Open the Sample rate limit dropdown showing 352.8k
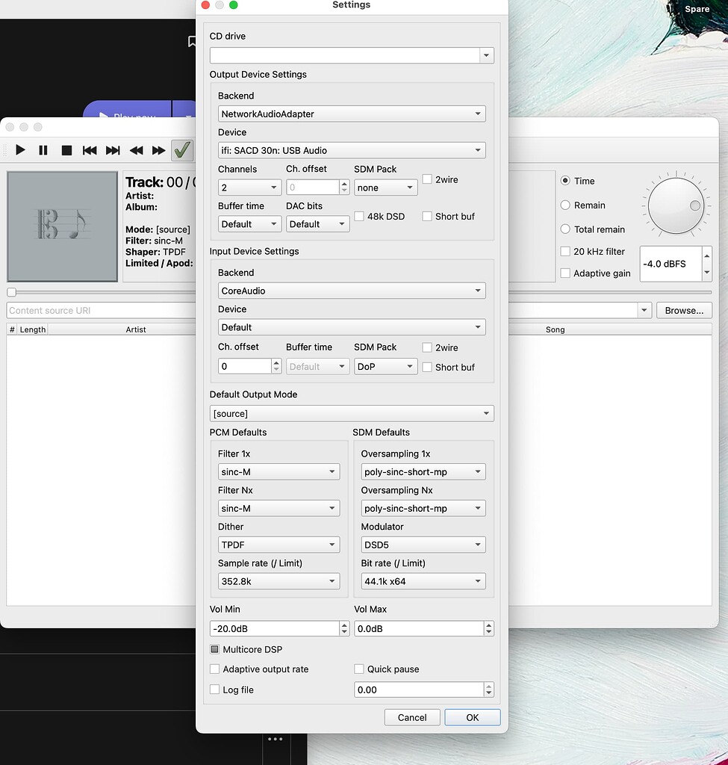 [x=279, y=580]
